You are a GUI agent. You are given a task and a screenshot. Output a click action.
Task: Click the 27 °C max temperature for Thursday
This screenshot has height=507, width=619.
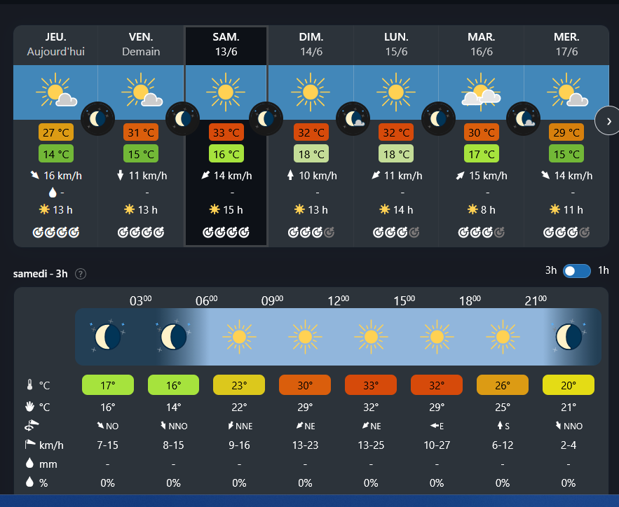(56, 132)
